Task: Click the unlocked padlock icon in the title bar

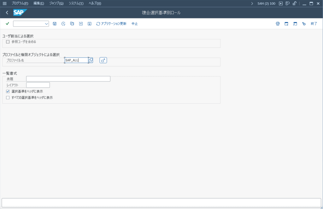Action: pos(294,3)
